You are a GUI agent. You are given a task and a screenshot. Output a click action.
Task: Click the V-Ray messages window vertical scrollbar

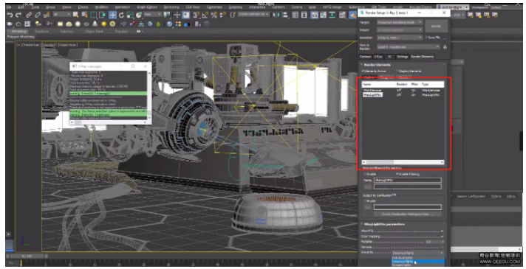149,96
